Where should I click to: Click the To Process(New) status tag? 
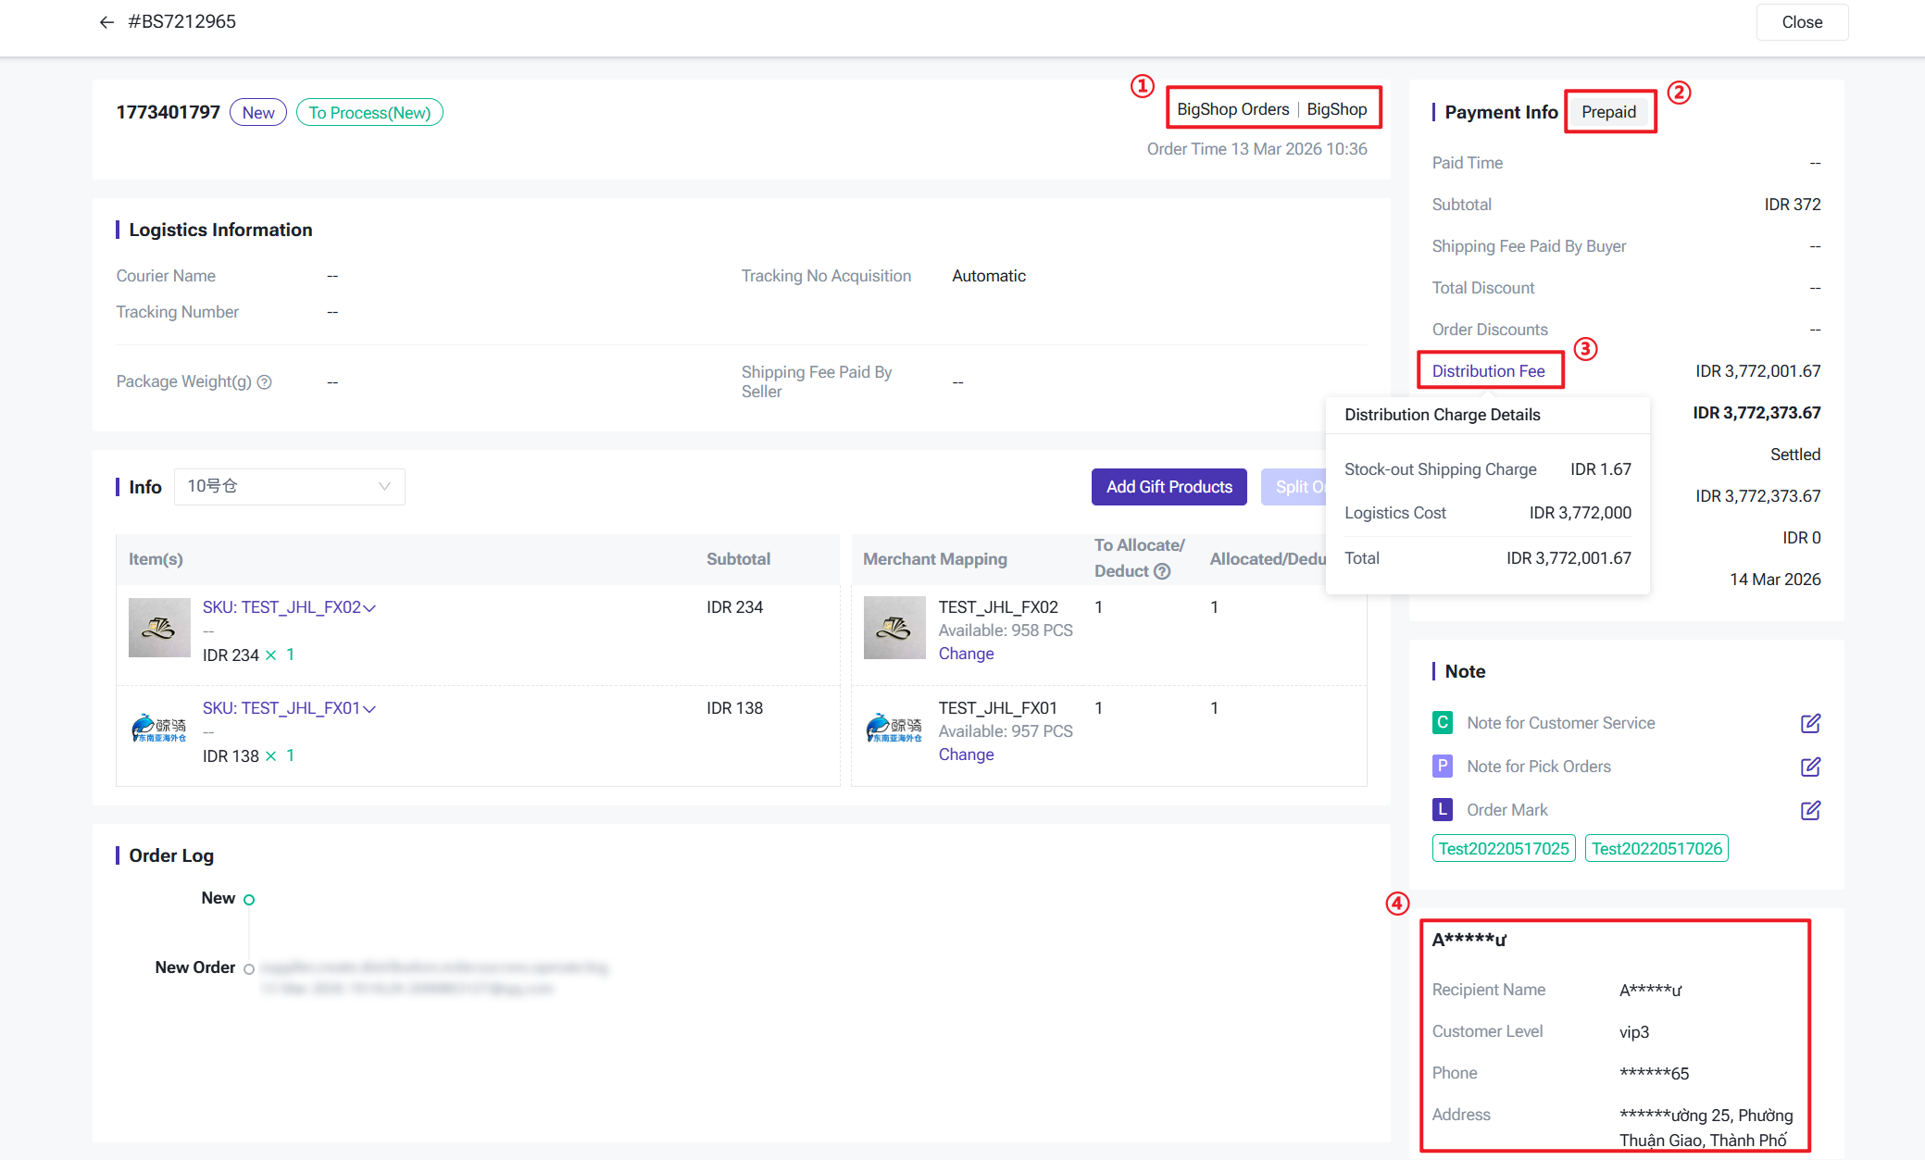pyautogui.click(x=369, y=113)
